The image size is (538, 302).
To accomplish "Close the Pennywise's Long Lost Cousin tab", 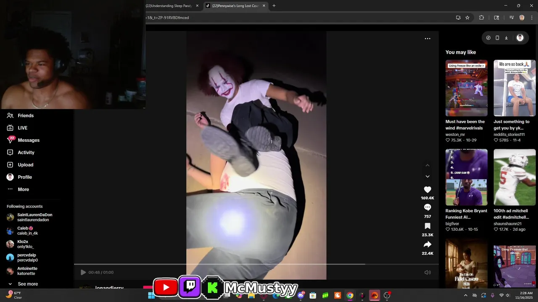I will (264, 6).
